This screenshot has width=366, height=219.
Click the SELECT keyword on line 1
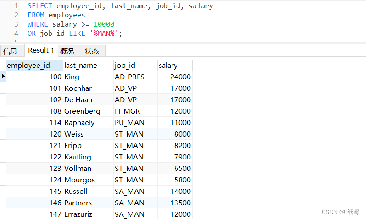point(40,6)
